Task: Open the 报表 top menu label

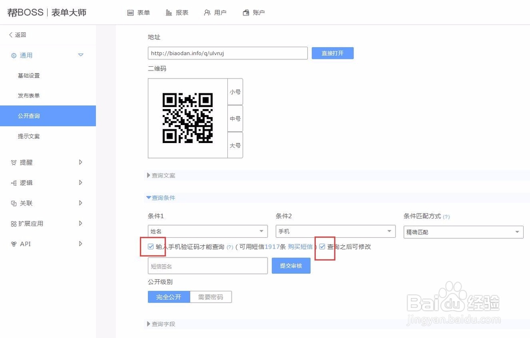Action: (x=182, y=13)
